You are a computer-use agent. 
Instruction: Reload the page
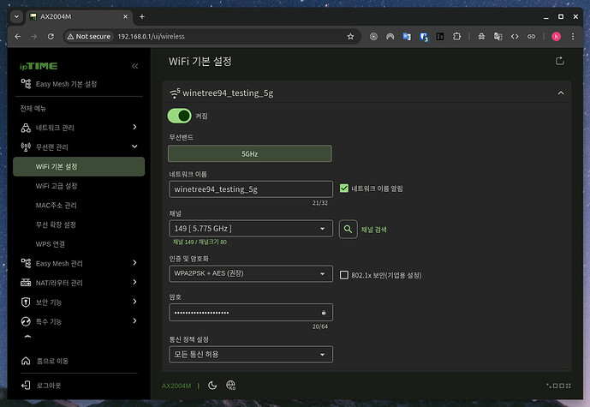point(51,37)
